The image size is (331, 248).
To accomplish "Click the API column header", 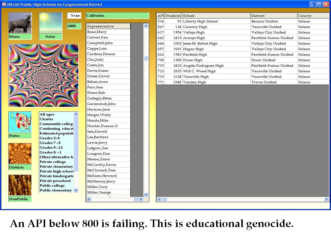I will [161, 16].
